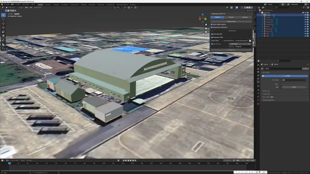Open the Presets tab in Multi-Export
310x174 pixels.
(x=231, y=17)
